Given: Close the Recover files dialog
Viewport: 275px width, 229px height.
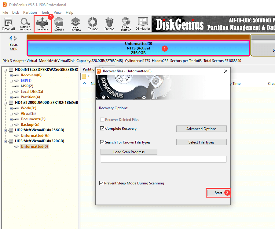Looking at the screenshot, I should pyautogui.click(x=226, y=71).
